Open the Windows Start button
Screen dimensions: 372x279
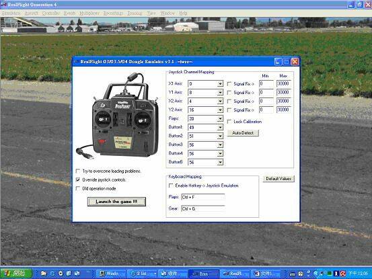(x=16, y=274)
